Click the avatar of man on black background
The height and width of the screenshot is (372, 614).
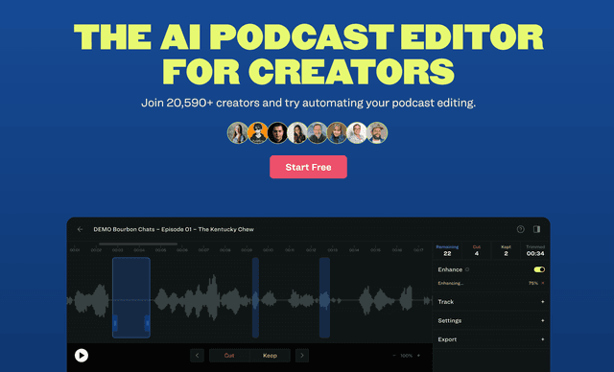pyautogui.click(x=277, y=132)
